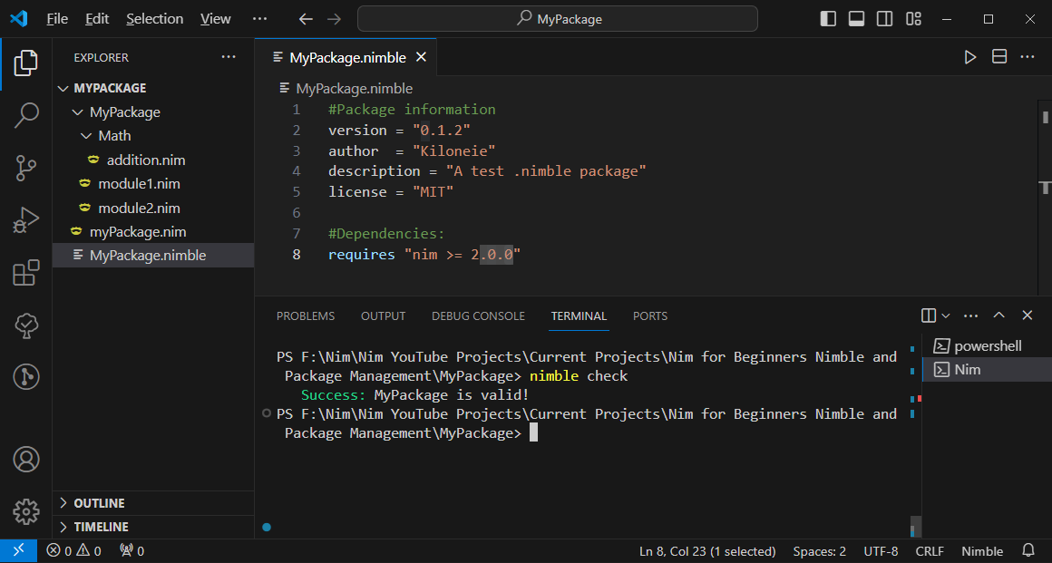The height and width of the screenshot is (563, 1052).
Task: Select the powershell terminal instance
Action: (987, 345)
